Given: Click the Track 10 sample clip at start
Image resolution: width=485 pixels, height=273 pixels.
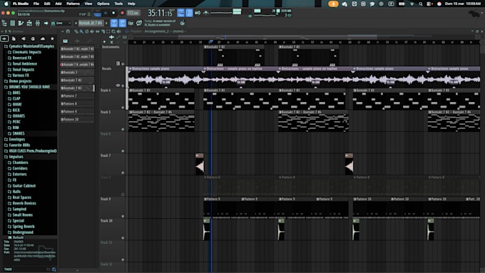Looking at the screenshot, I should pyautogui.click(x=207, y=230).
